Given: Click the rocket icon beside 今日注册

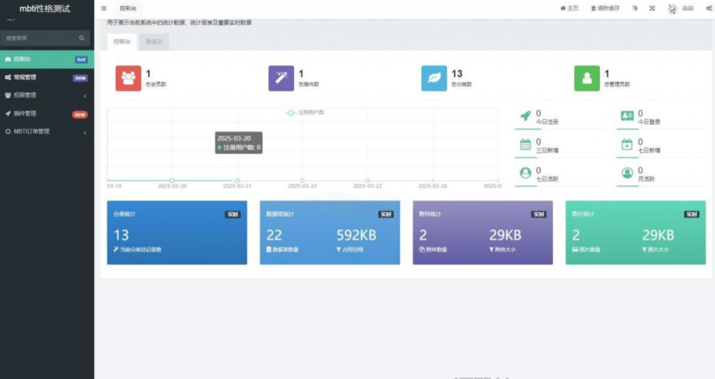Looking at the screenshot, I should (x=526, y=116).
